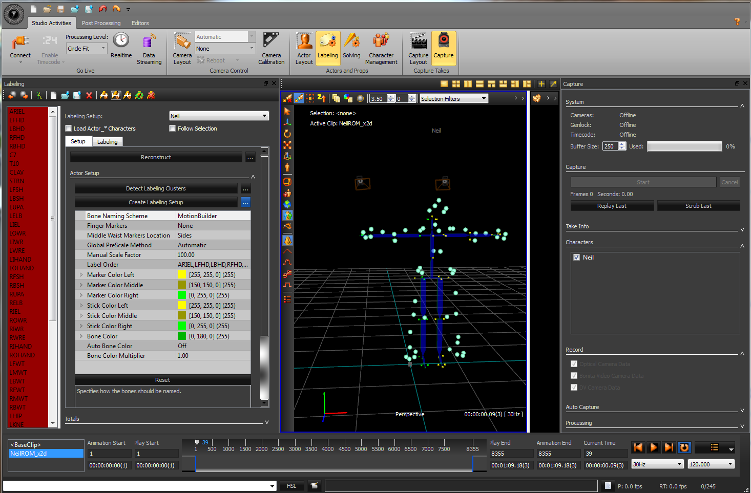Click the yellow Marker Color Left swatch
751x493 pixels.
coord(182,275)
